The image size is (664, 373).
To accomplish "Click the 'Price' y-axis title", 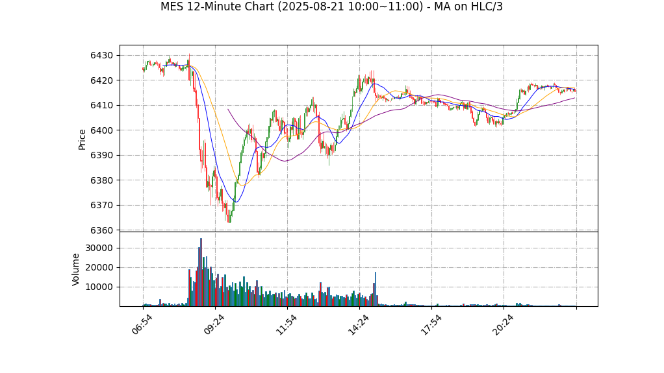I will (82, 139).
